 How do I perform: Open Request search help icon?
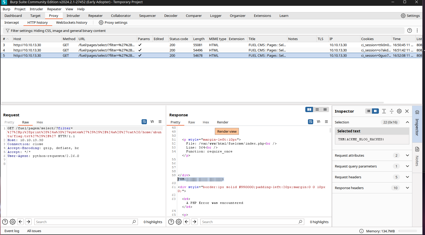point(5,222)
